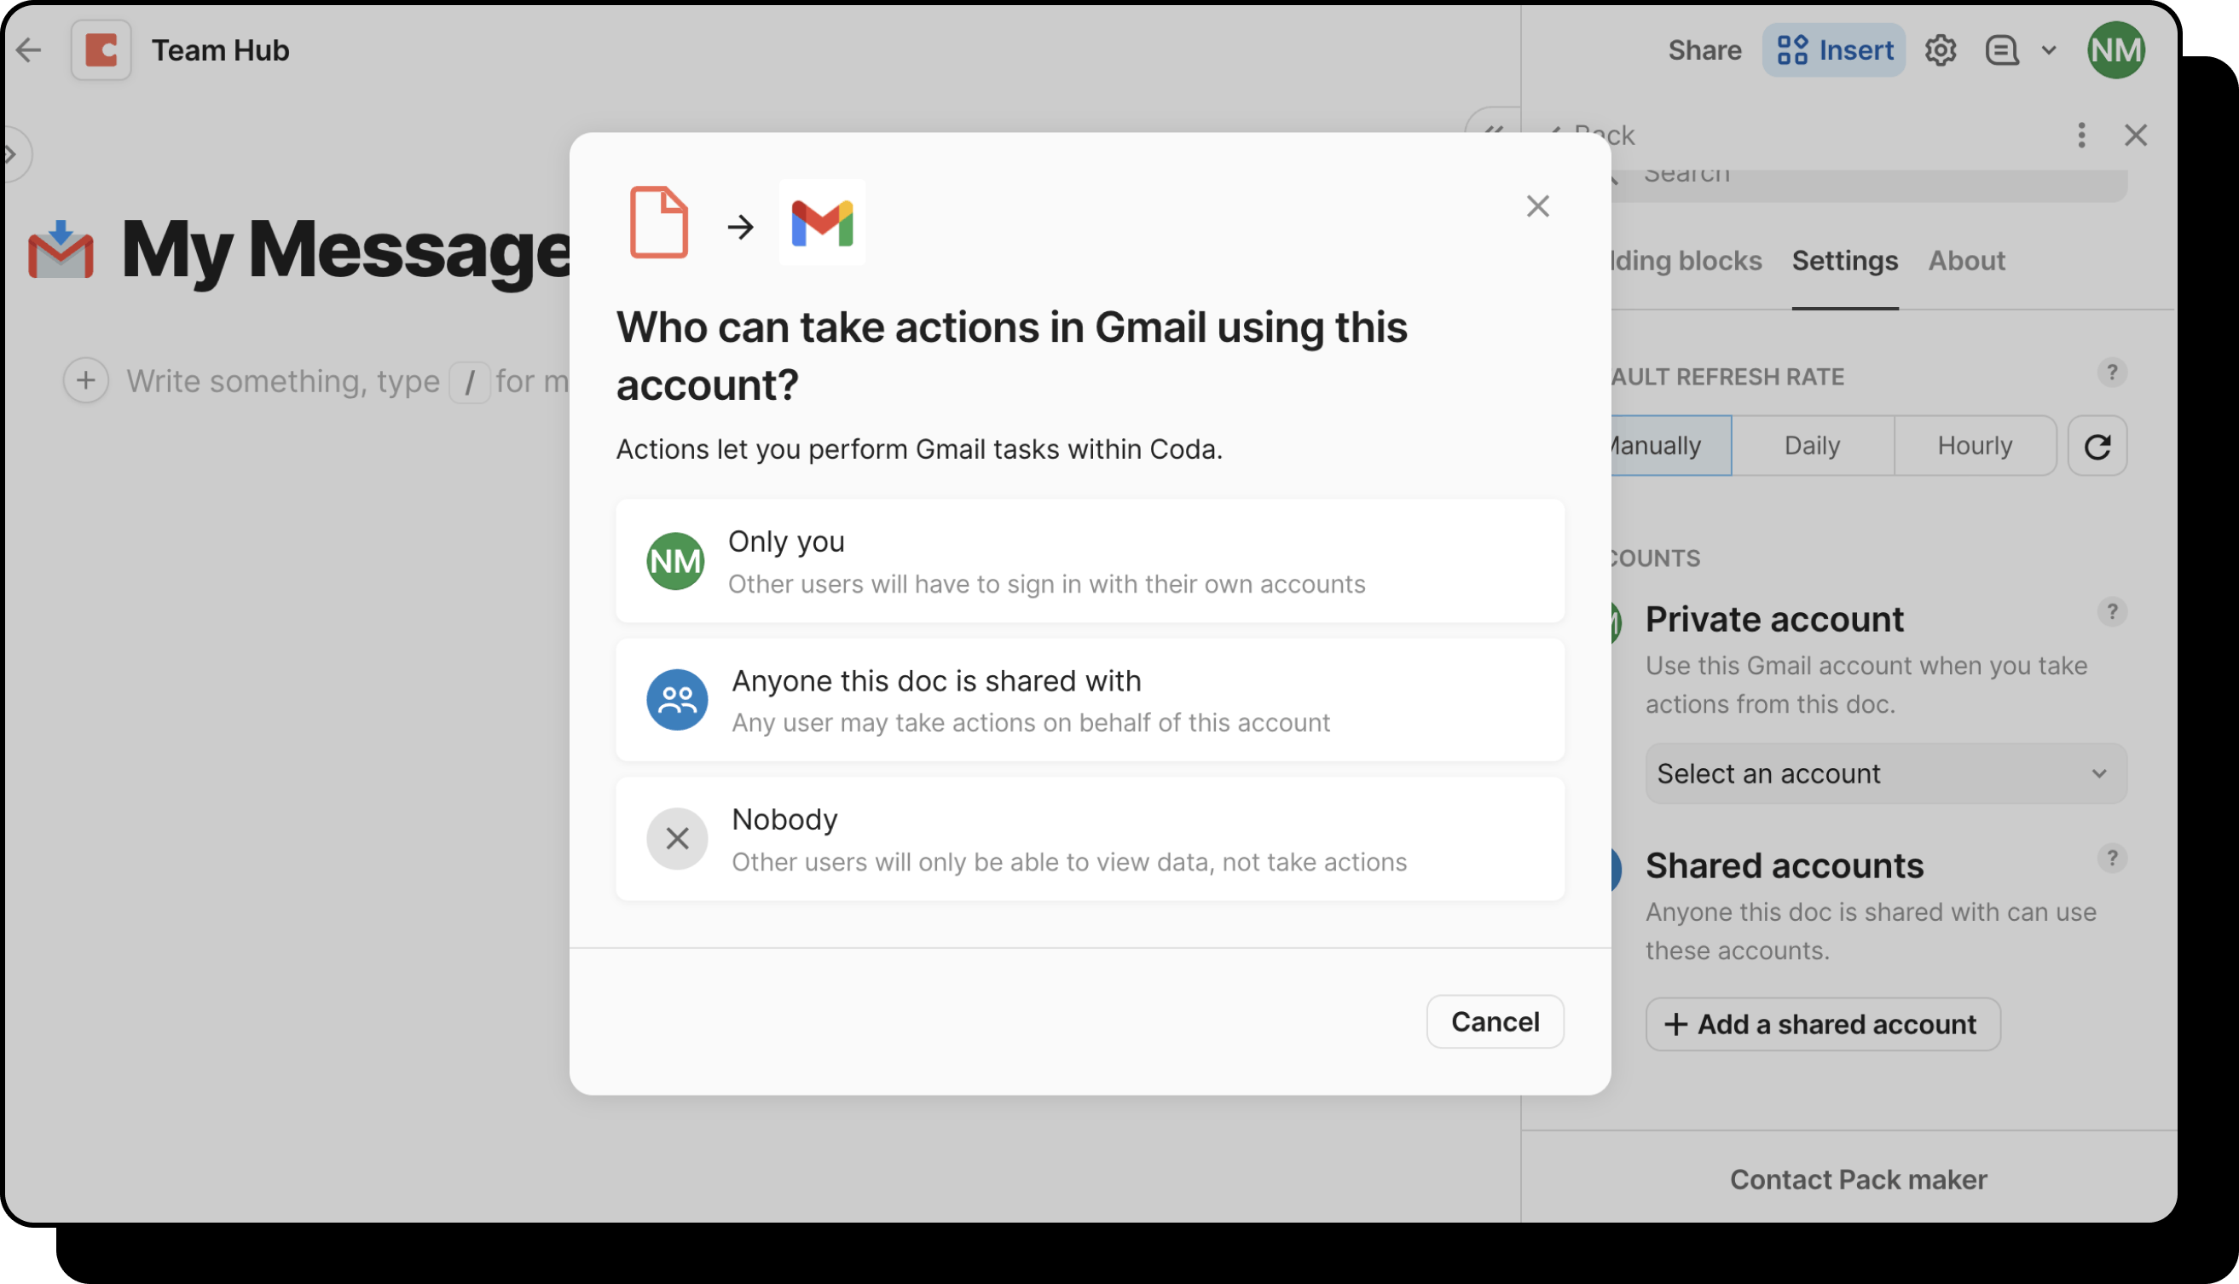Click the emoji/reactions icon in toolbar
2239x1284 pixels.
click(x=2002, y=49)
